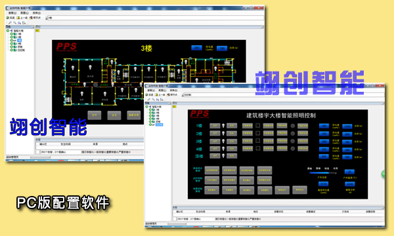The width and height of the screenshot is (394, 236).
Task: Open the 报表 menu in the 3楼 window
Action: point(37,13)
